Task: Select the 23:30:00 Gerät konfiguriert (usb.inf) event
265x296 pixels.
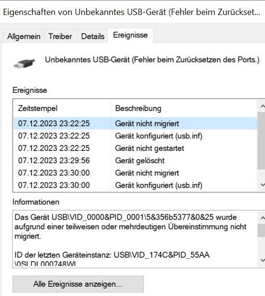Action: click(x=135, y=185)
